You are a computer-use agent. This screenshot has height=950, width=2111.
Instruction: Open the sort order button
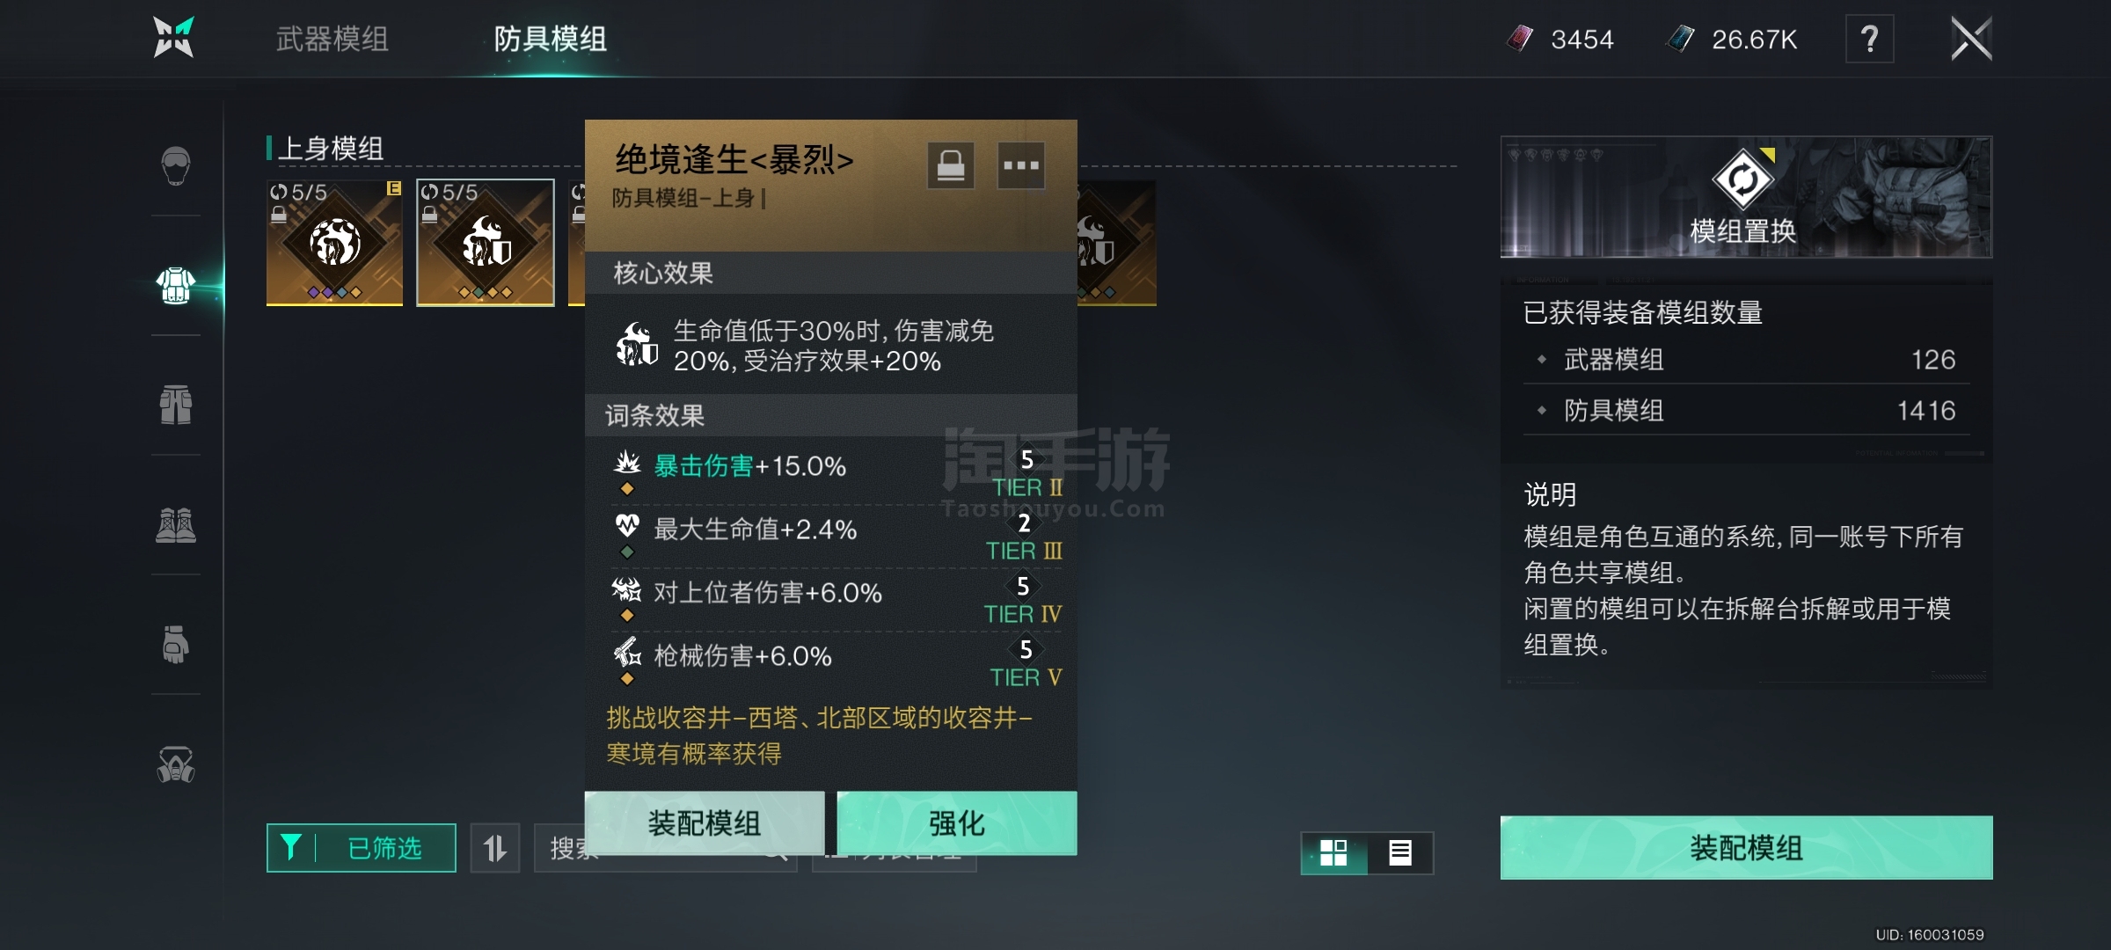coord(495,848)
